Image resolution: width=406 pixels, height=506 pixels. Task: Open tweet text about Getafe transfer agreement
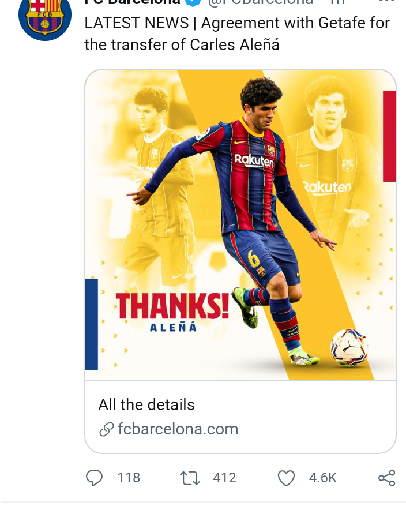click(x=237, y=34)
